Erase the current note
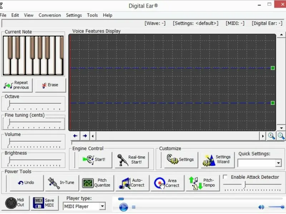Screen dimensions: 286x214 point(50,85)
